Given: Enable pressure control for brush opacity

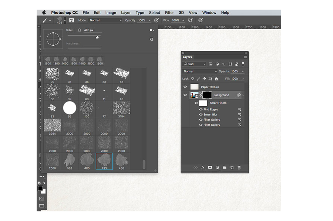Looking at the screenshot, I should pos(156,20).
